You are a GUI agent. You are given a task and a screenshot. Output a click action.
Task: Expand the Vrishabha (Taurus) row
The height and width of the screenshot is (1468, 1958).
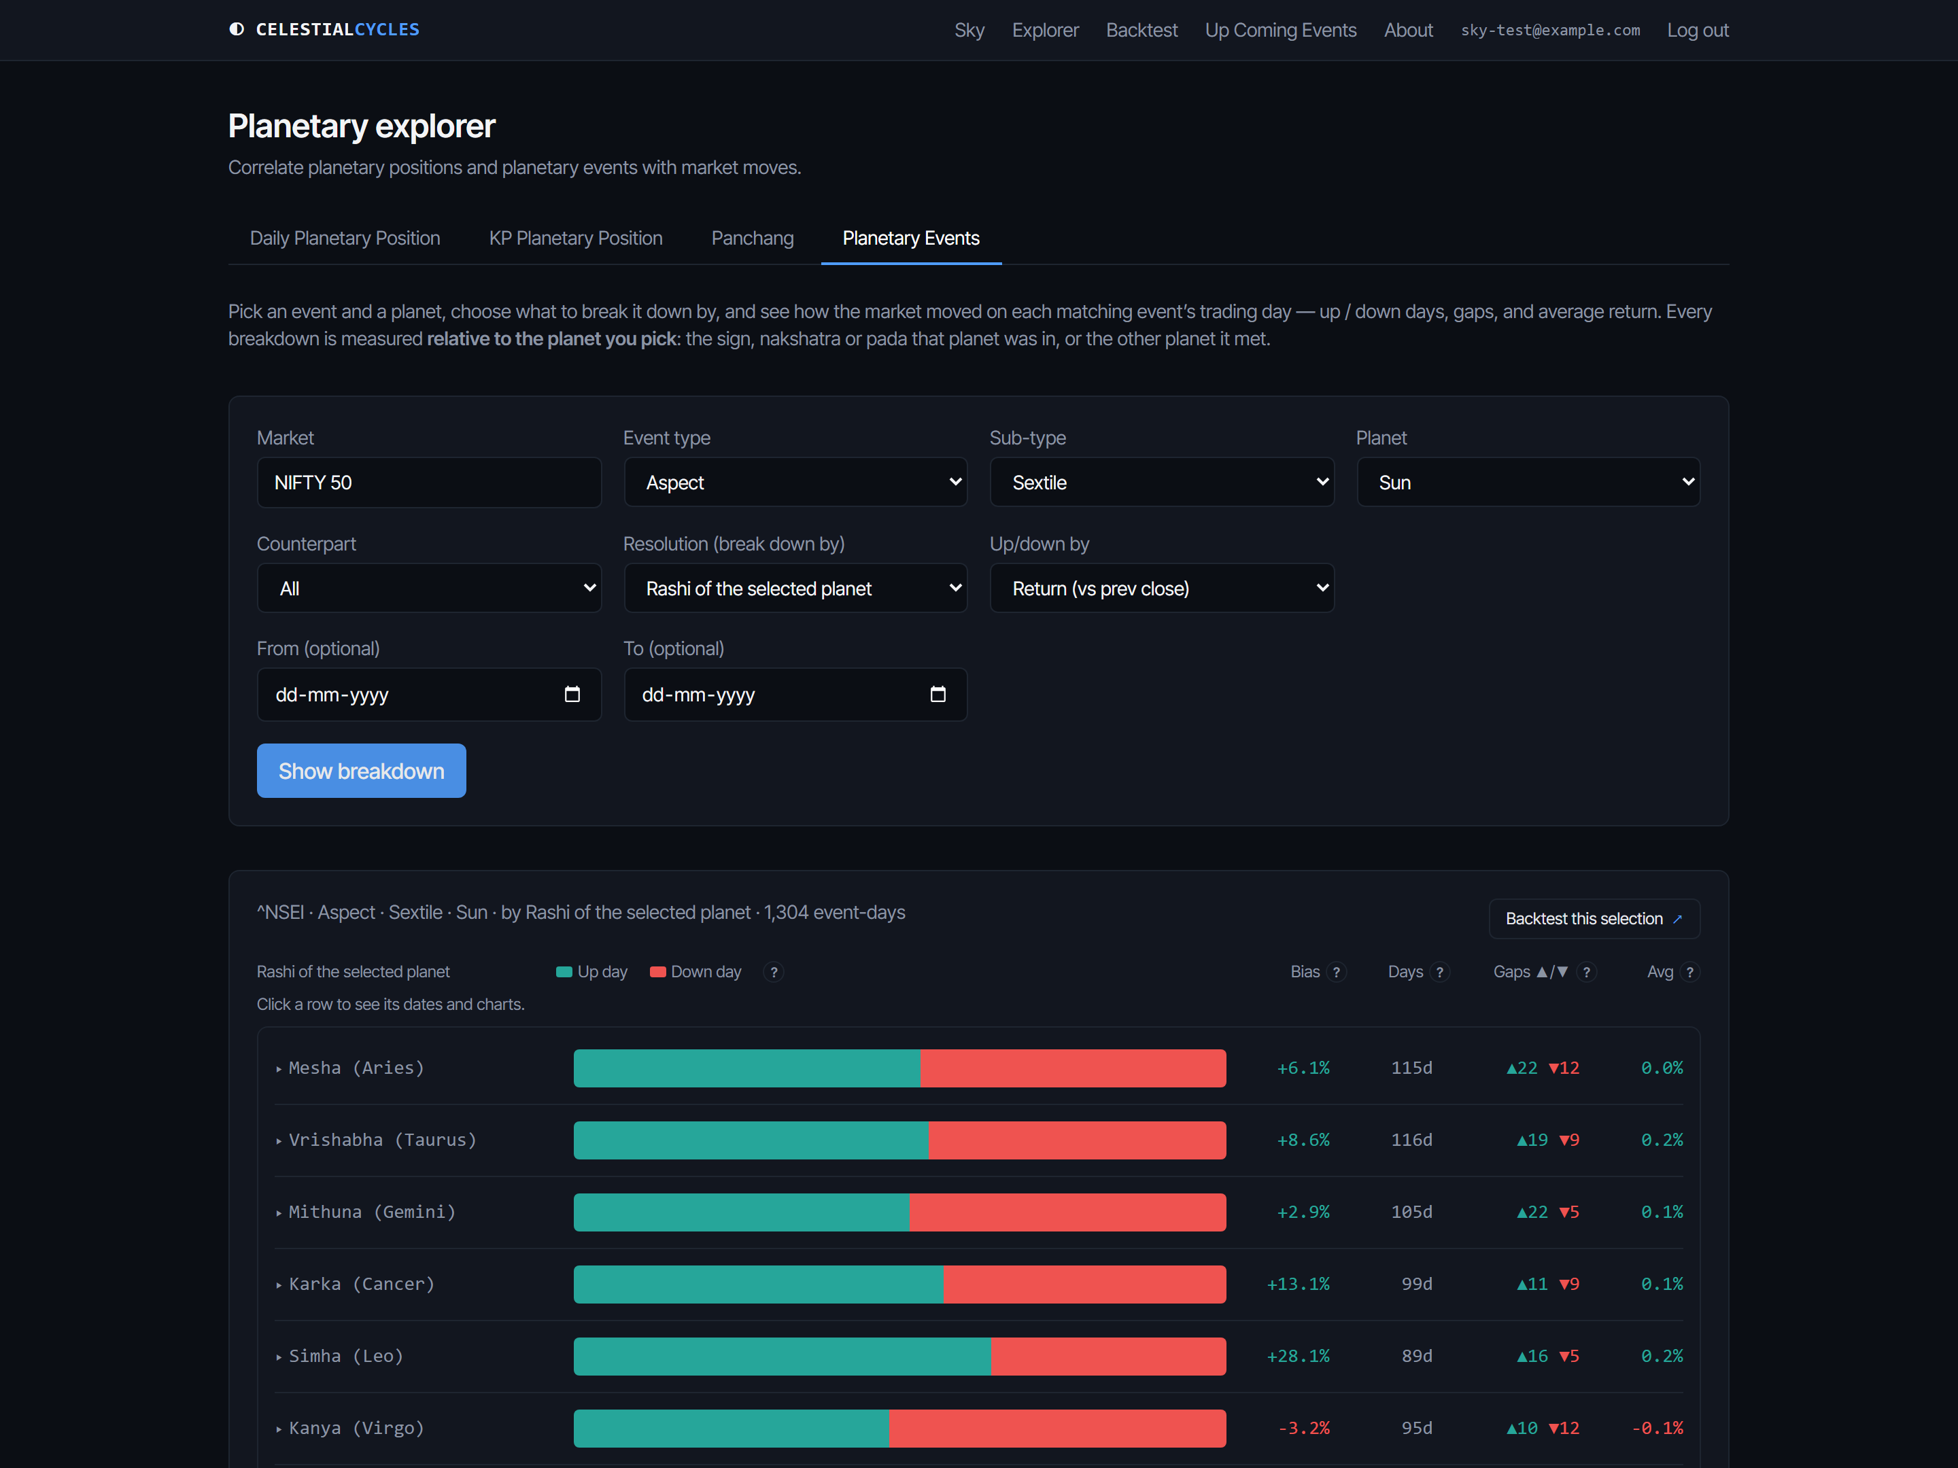[978, 1140]
